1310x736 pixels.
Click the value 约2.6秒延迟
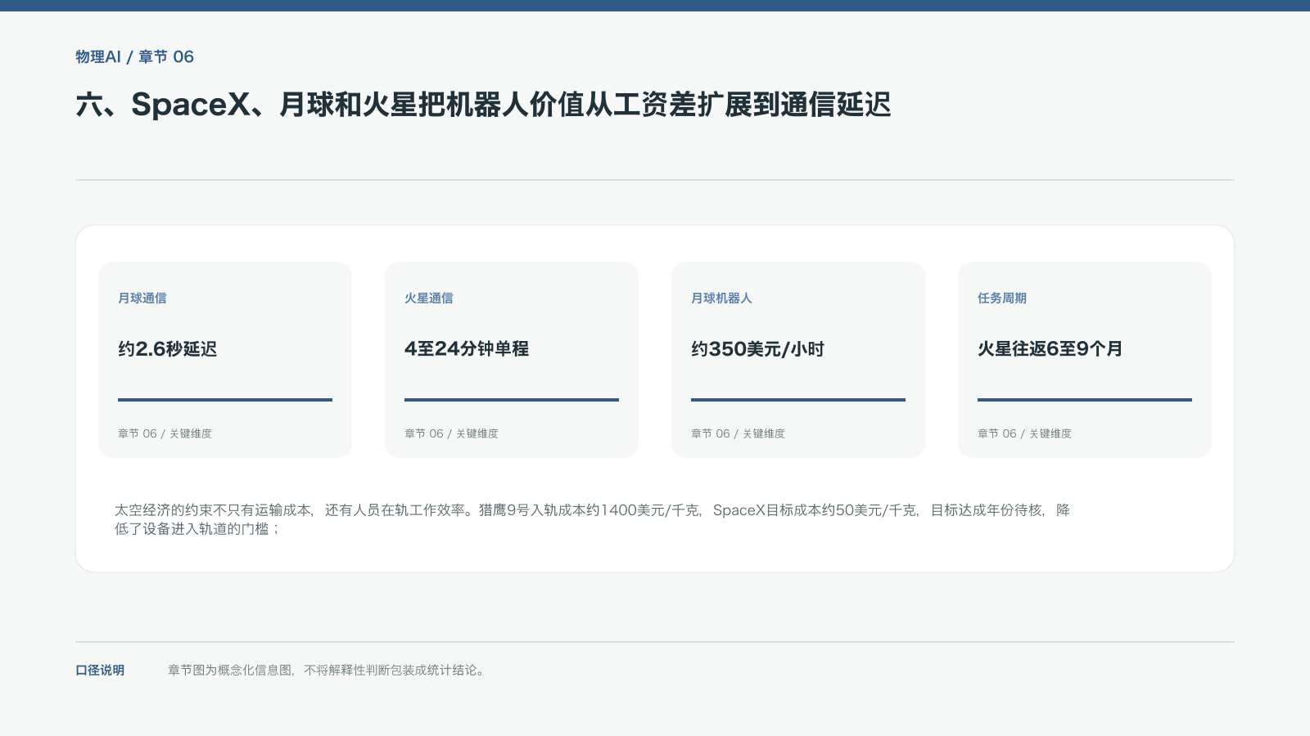[x=168, y=349]
